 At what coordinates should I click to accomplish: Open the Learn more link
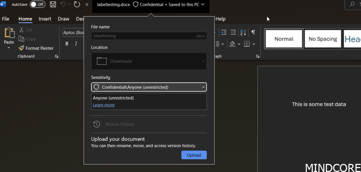click(104, 105)
